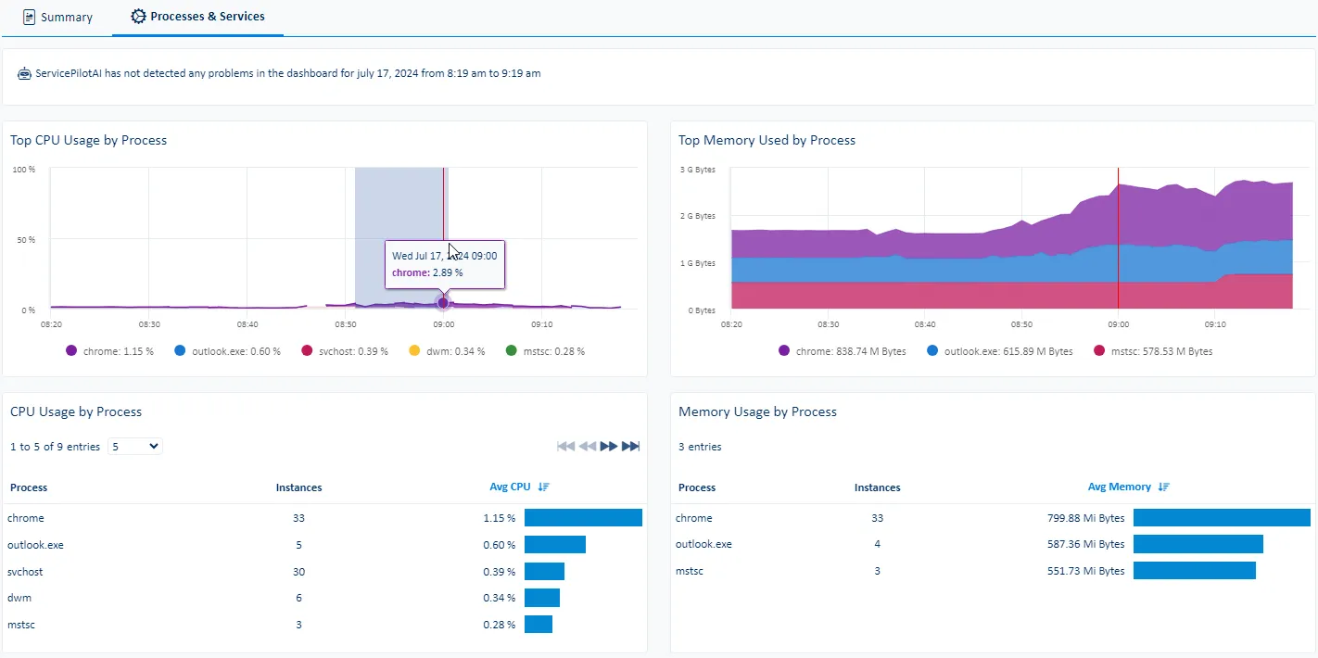Click the sort icon beside Avg Memory
Image resolution: width=1318 pixels, height=658 pixels.
click(x=1164, y=487)
